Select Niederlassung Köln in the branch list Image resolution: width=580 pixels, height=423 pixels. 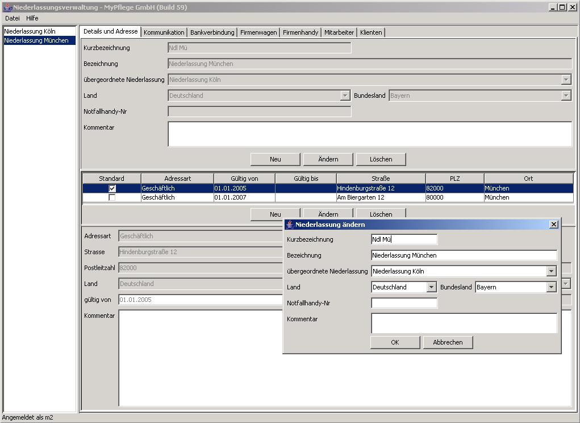click(x=40, y=31)
